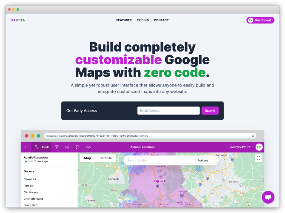The width and height of the screenshot is (285, 213).
Task: Click the Markers section heading
Action: (29, 171)
